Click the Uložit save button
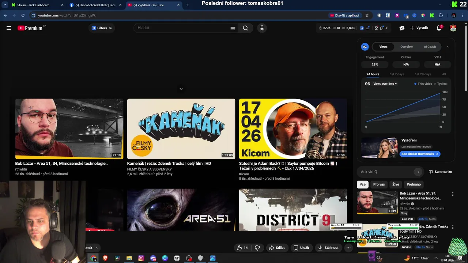This screenshot has height=263, width=468. coord(301,248)
